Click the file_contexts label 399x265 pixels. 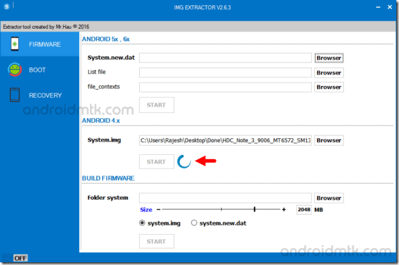[x=103, y=87]
